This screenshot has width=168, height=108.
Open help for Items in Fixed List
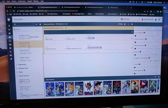[x=146, y=39]
